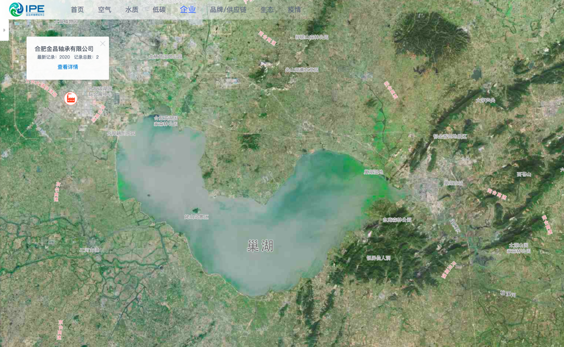Close the 合肥金昌轴承有限公司 popup
The width and height of the screenshot is (564, 347).
point(102,43)
